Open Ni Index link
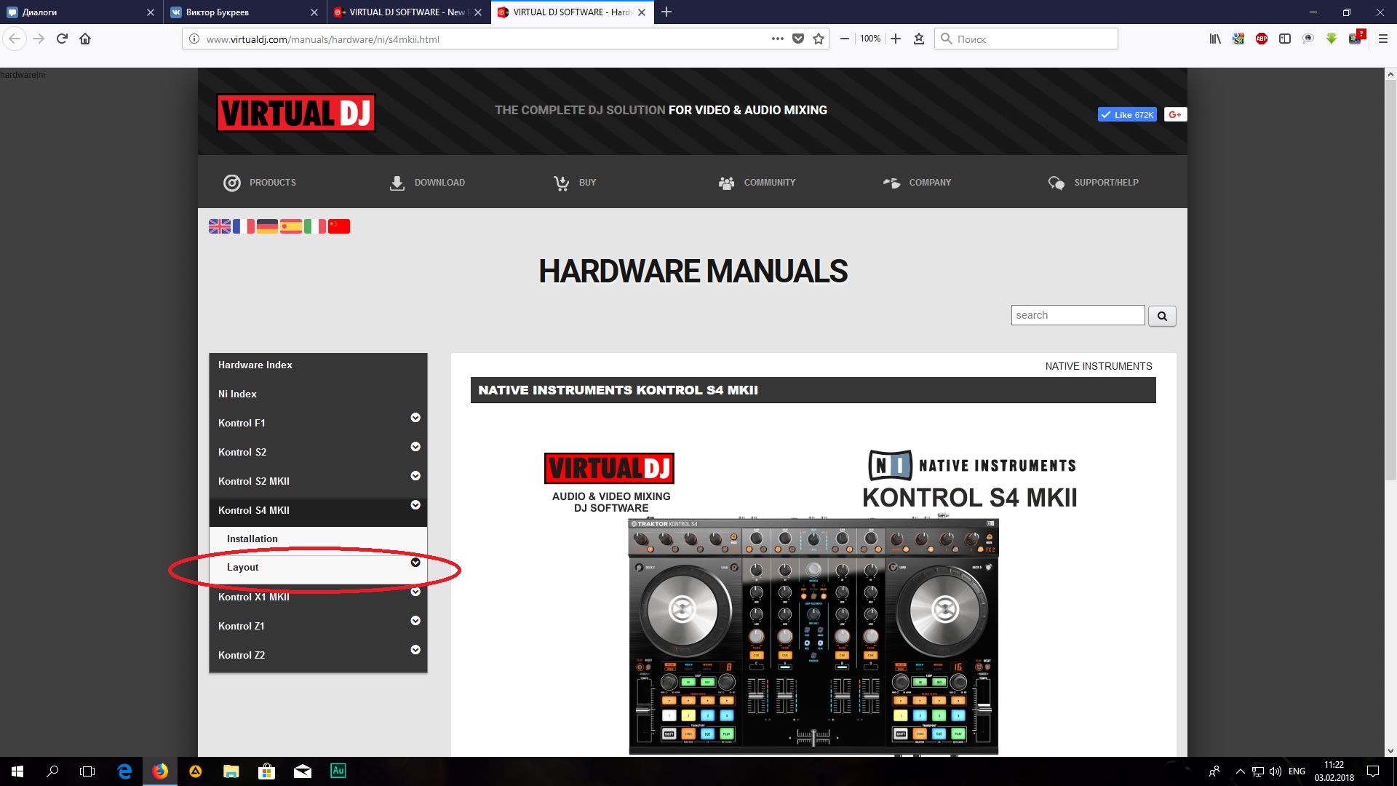Image resolution: width=1397 pixels, height=786 pixels. [237, 394]
